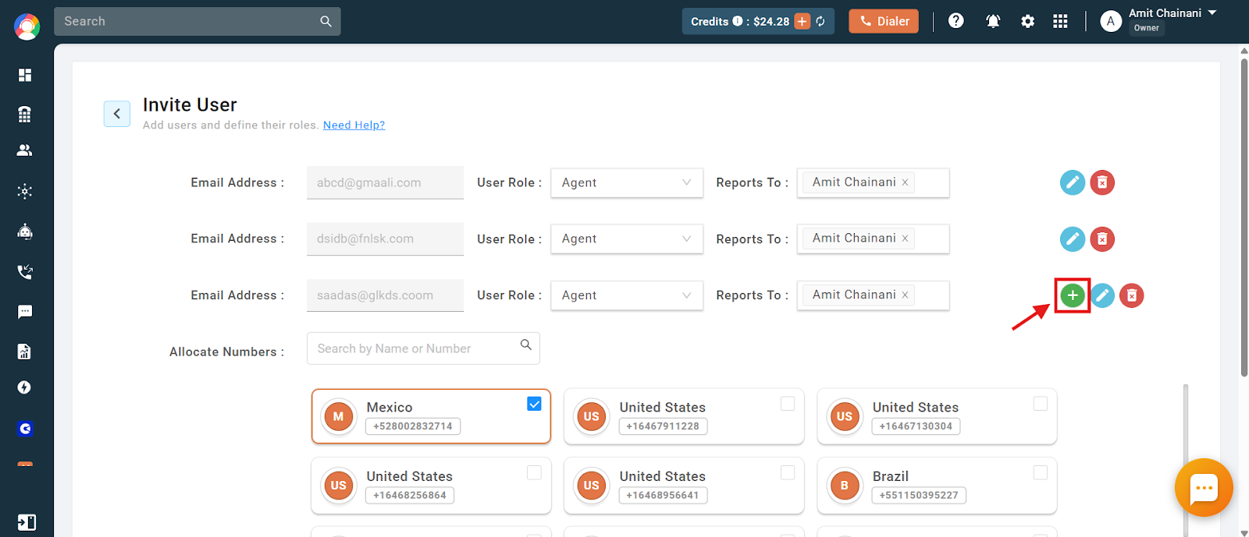Open User Role dropdown for dsidb@fnlsk.com
This screenshot has width=1249, height=537.
click(627, 238)
